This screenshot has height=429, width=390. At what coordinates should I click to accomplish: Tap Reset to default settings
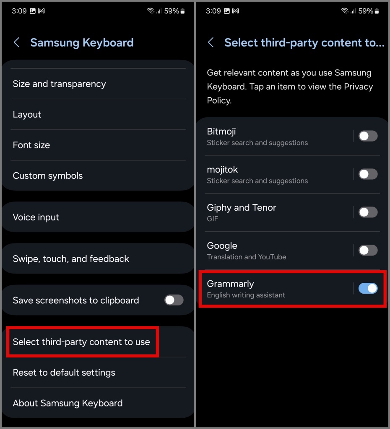98,372
